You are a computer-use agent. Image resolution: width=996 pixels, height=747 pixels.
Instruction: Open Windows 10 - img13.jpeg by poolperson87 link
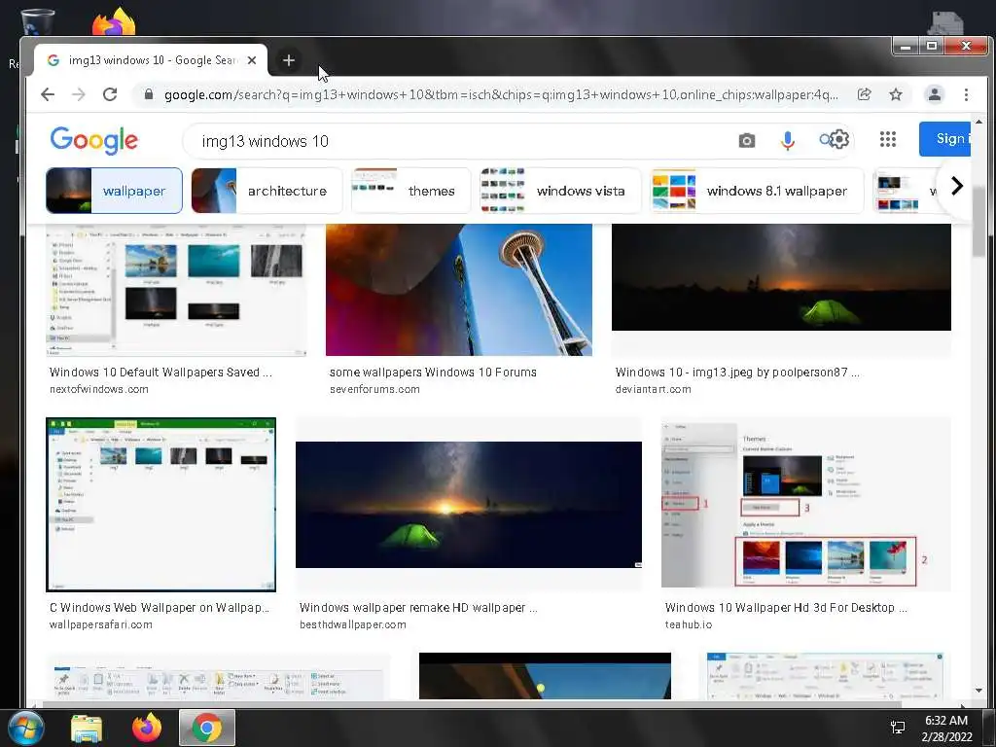pos(737,373)
